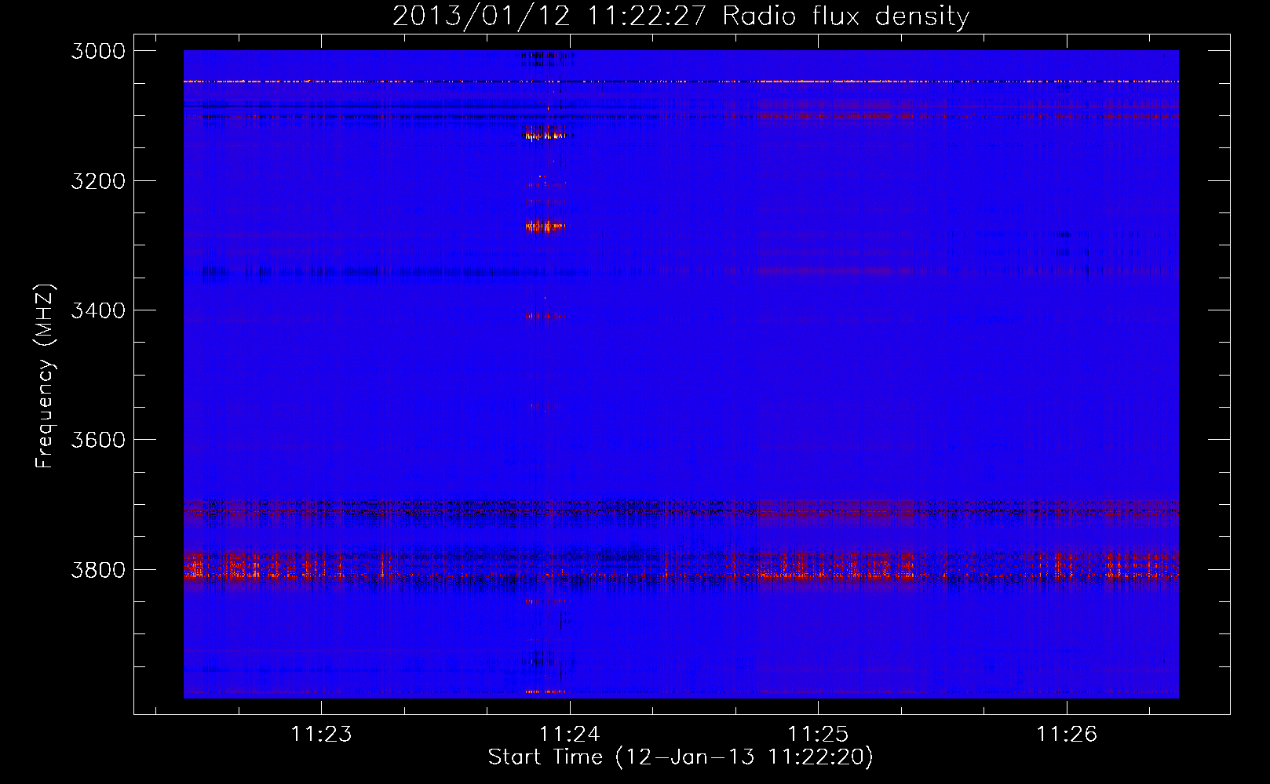This screenshot has height=784, width=1270.
Task: Click the time tick label '11:25'
Action: tap(818, 735)
